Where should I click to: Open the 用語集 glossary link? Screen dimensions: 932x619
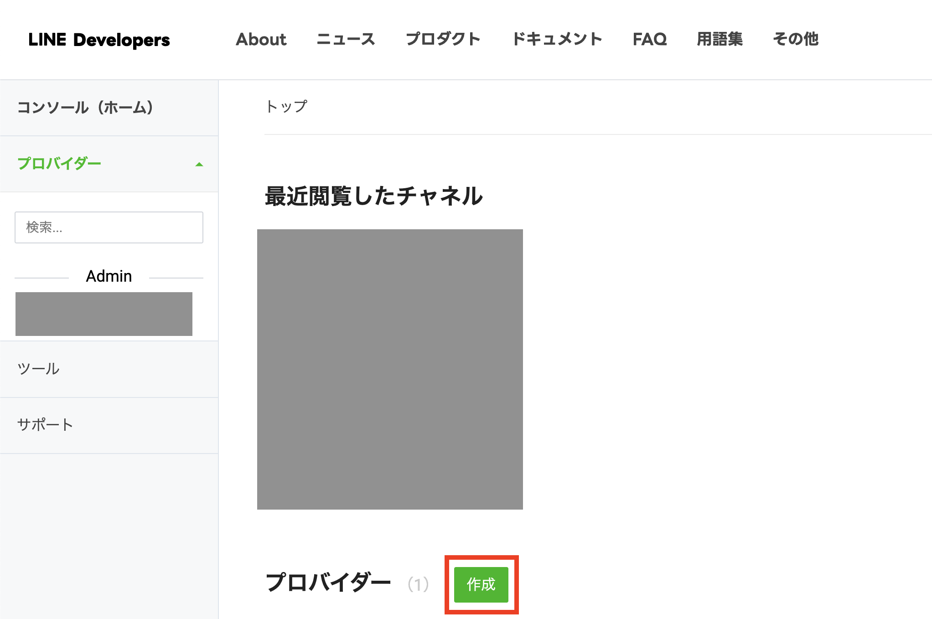[x=720, y=39]
